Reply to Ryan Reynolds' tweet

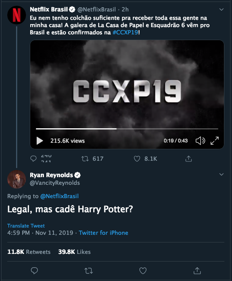[x=34, y=271]
